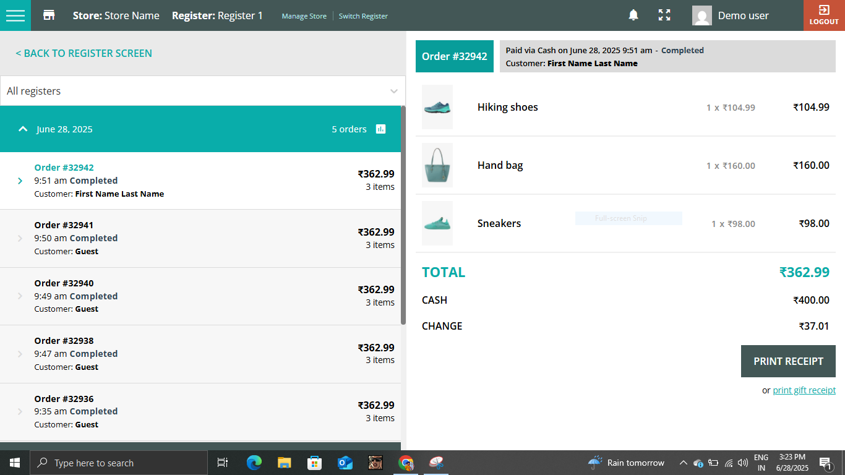Viewport: 845px width, 475px height.
Task: Open the notifications bell
Action: (x=633, y=15)
